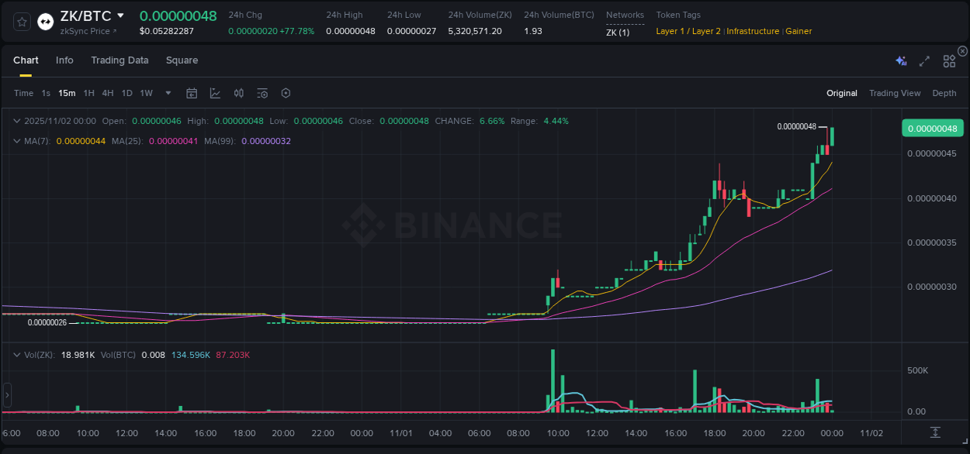970x454 pixels.
Task: Star the ZK/BTC pair as favorite
Action: [x=21, y=22]
